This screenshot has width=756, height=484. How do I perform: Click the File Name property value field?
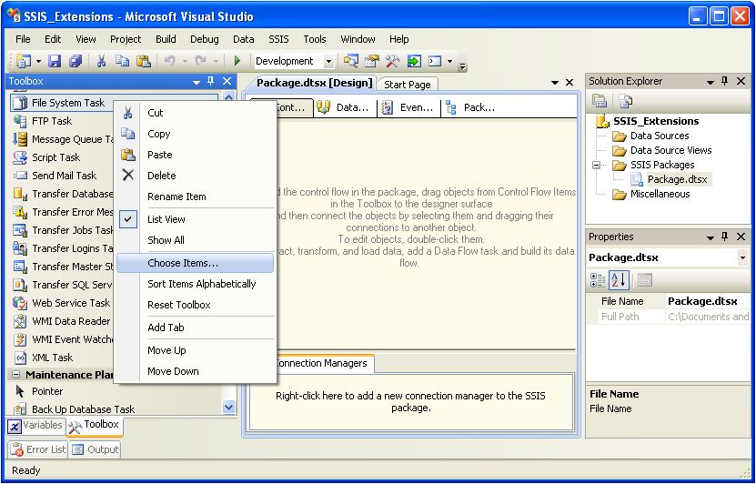point(707,302)
